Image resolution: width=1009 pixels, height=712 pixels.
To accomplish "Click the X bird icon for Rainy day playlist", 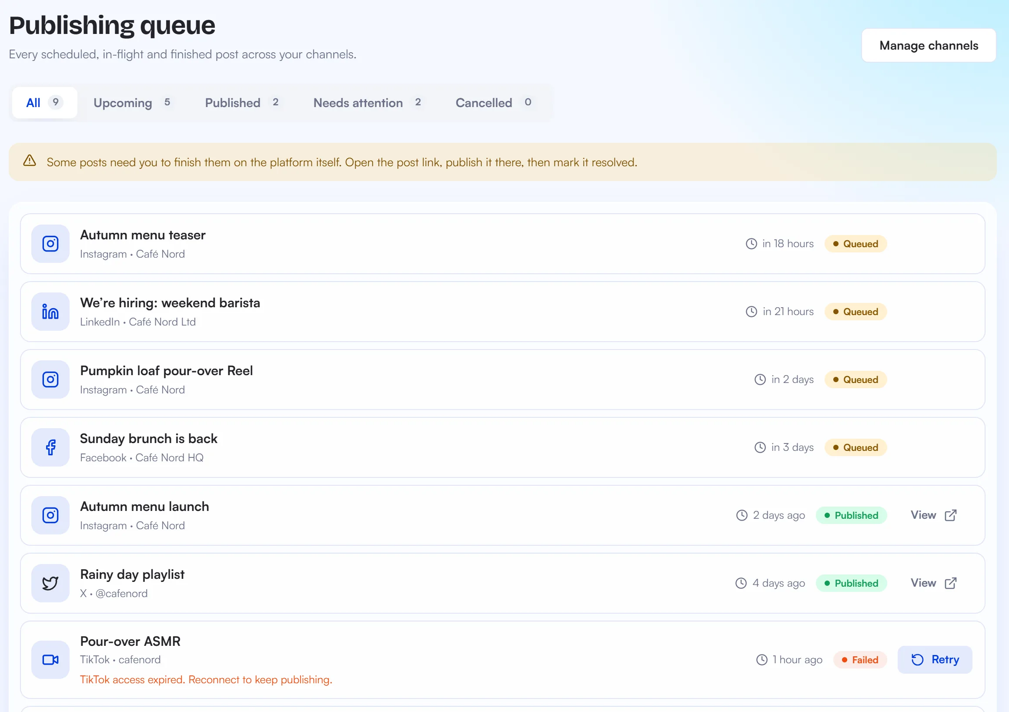I will pos(50,583).
